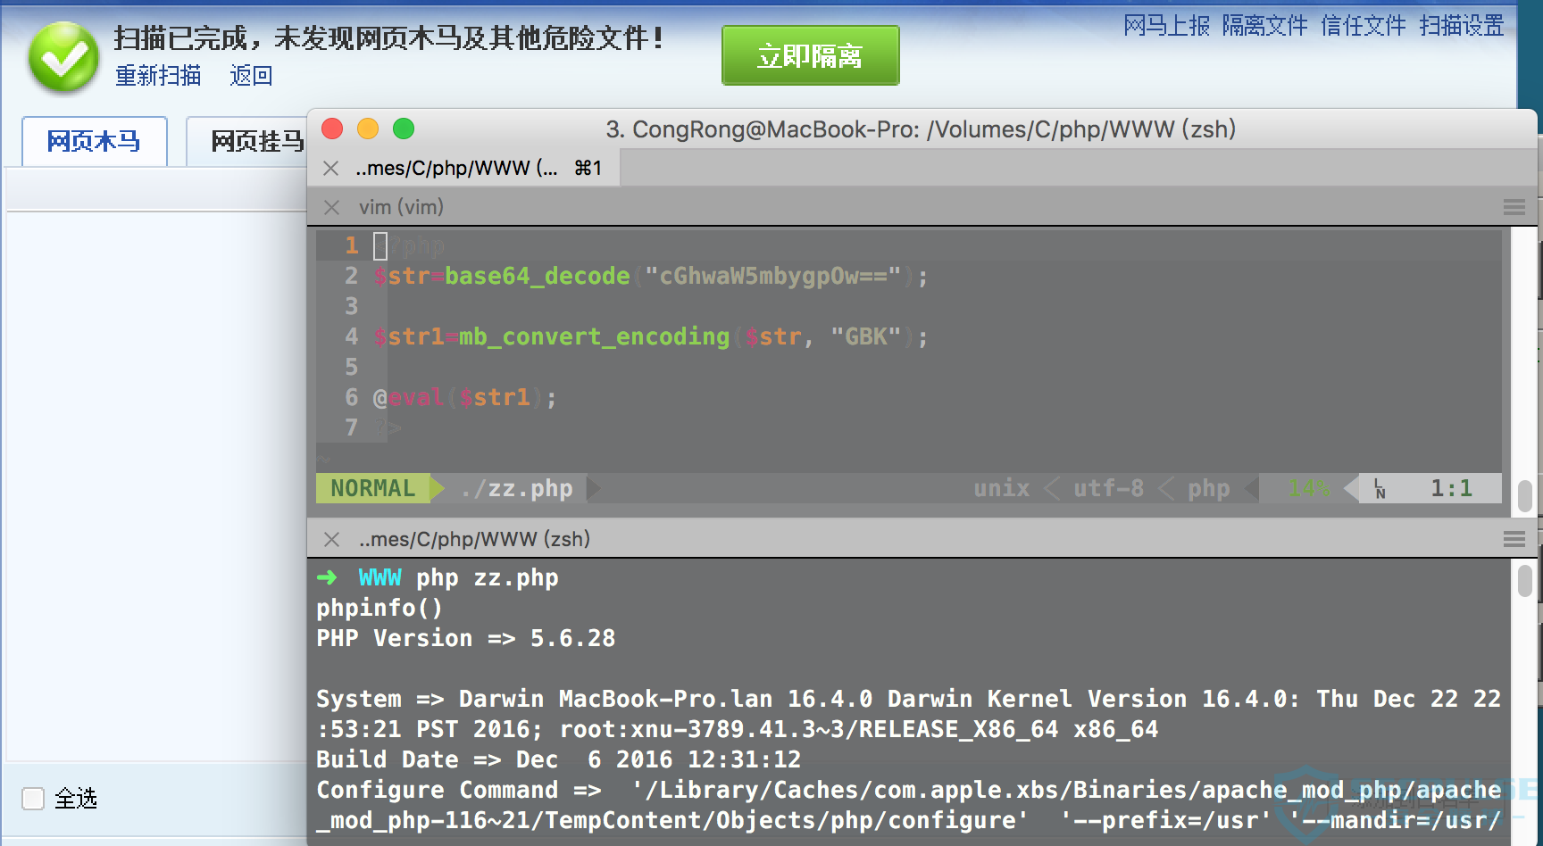Click the ./zz.php filename in status line
This screenshot has width=1543, height=846.
click(517, 488)
